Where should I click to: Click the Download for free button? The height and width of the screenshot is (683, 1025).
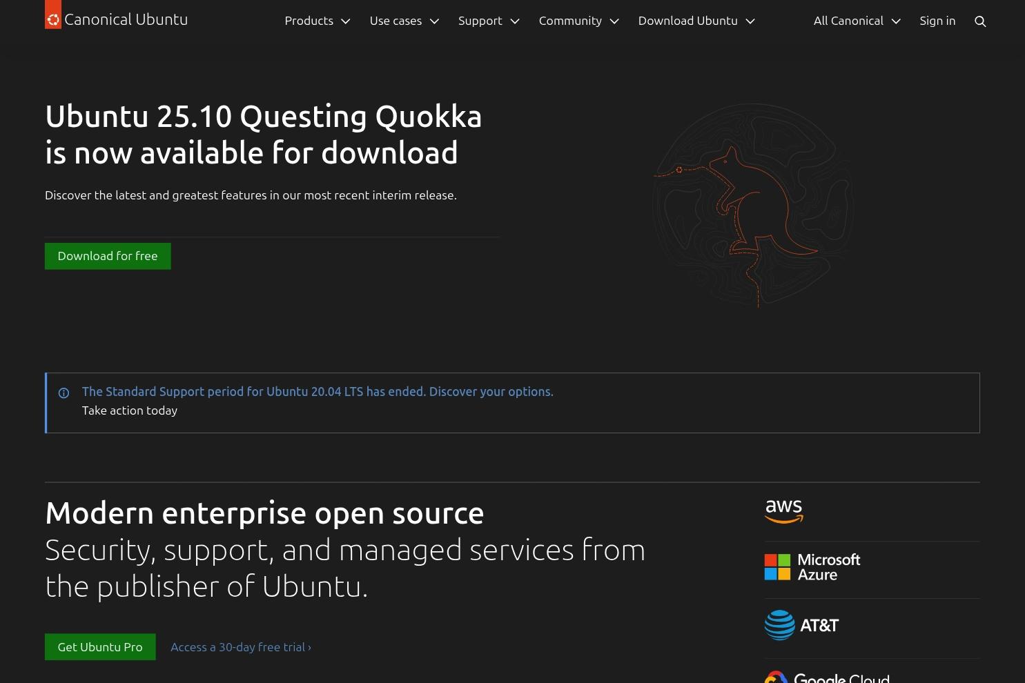[x=108, y=256]
